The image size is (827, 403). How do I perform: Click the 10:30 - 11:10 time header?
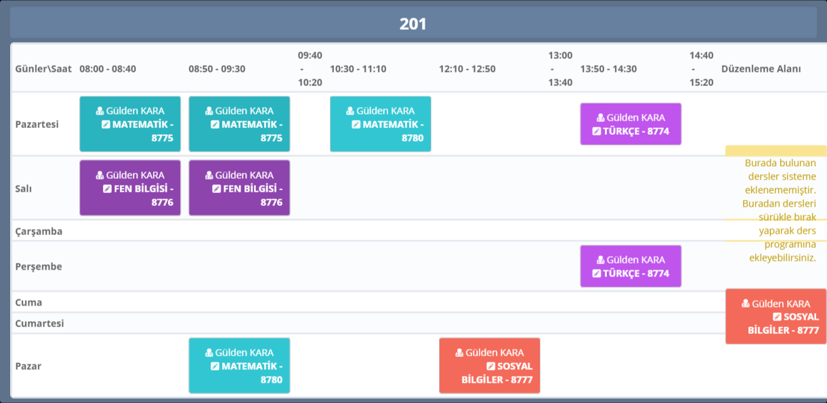click(x=358, y=69)
